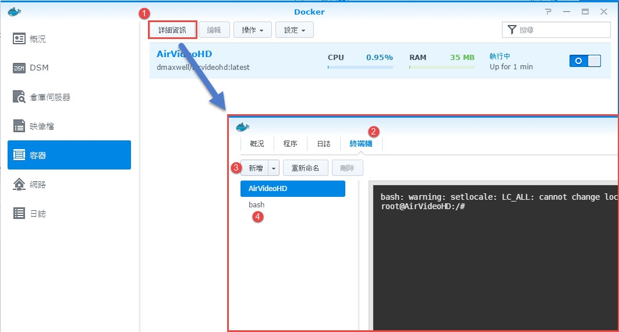Click the dmaxwell/airvideohd:latest image text
The width and height of the screenshot is (619, 332).
click(203, 68)
